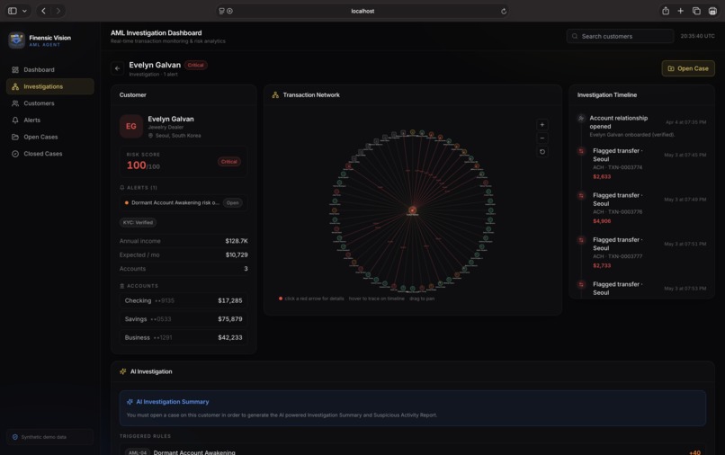Click the central node of the network graph
Image resolution: width=725 pixels, height=455 pixels.
[413, 210]
